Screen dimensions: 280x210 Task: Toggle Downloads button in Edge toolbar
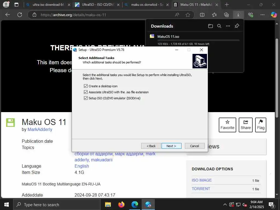pyautogui.click(x=238, y=15)
